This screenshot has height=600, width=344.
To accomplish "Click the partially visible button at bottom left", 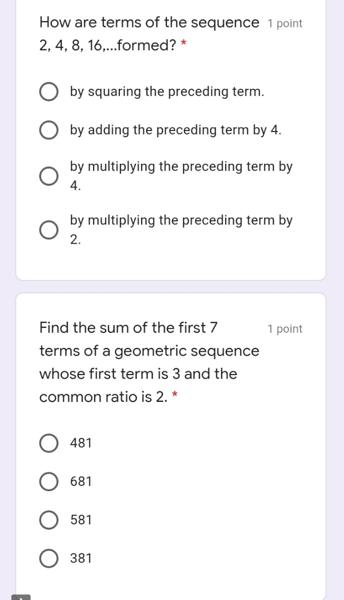I will coord(21,597).
